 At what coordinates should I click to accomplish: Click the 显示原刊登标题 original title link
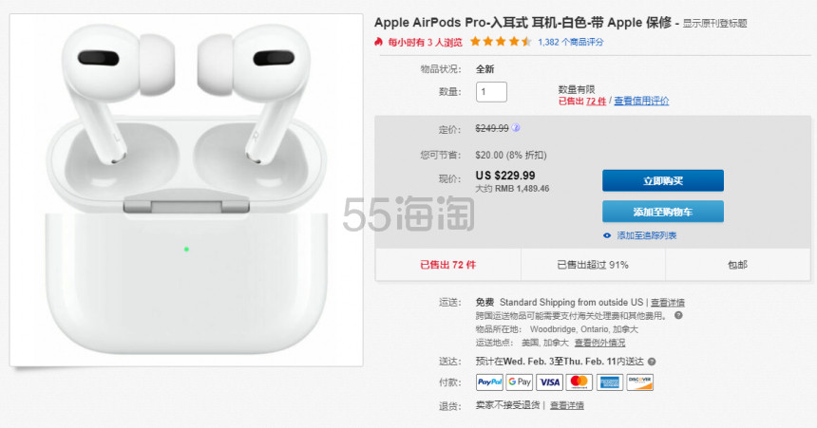pyautogui.click(x=714, y=24)
